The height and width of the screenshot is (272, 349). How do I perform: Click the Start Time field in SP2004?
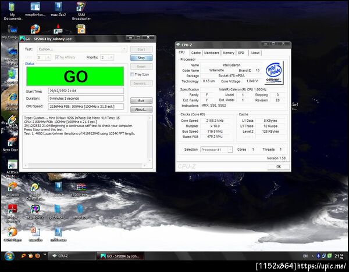click(86, 90)
